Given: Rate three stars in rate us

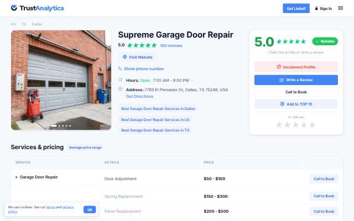Looking at the screenshot, I should (295, 125).
